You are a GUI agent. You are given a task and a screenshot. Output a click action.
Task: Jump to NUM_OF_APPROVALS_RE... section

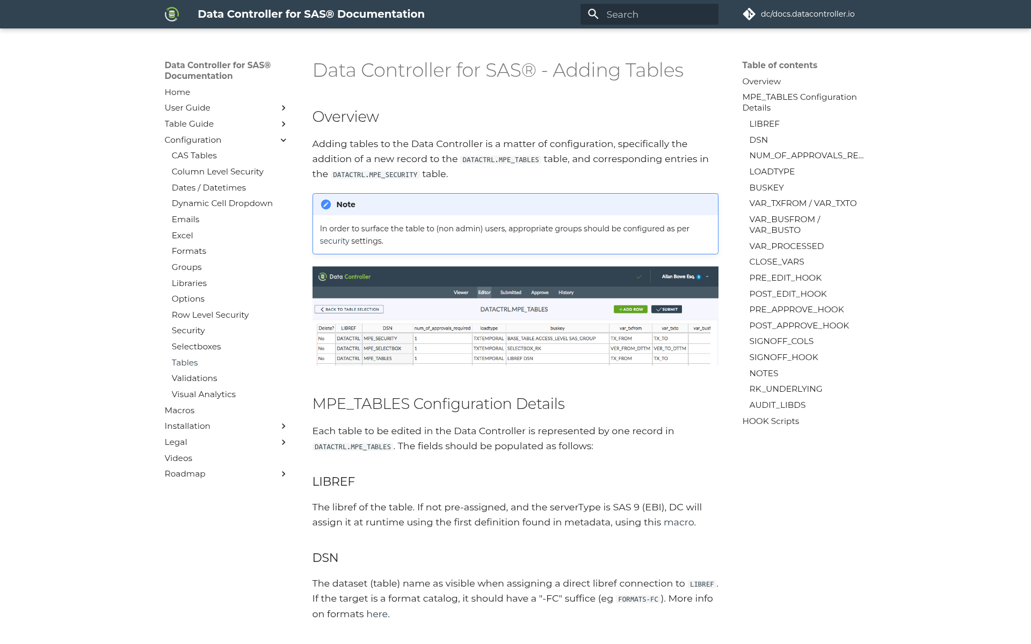pyautogui.click(x=806, y=156)
